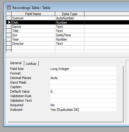The height and width of the screenshot is (132, 129).
Task: Click the table icon beside the Recordings Table title
Action: point(9,8)
